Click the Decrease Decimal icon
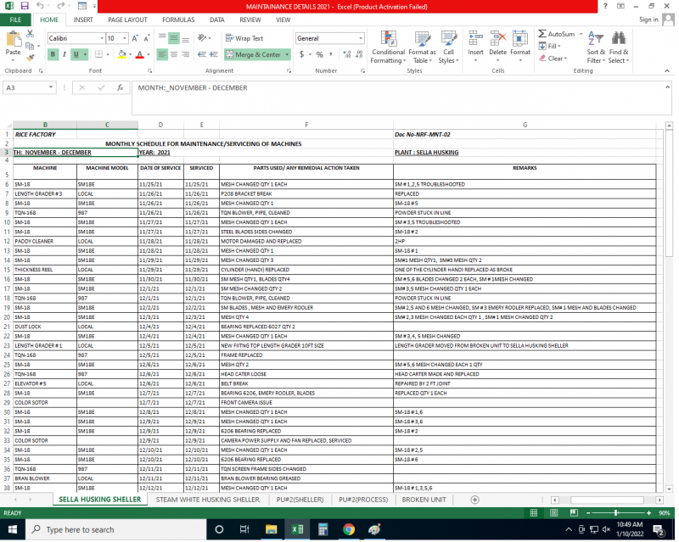 tap(359, 54)
